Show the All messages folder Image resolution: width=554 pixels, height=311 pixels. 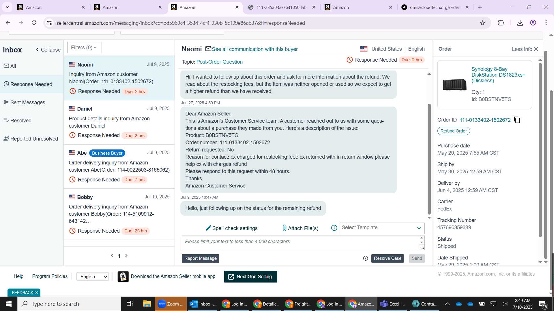tap(32, 66)
